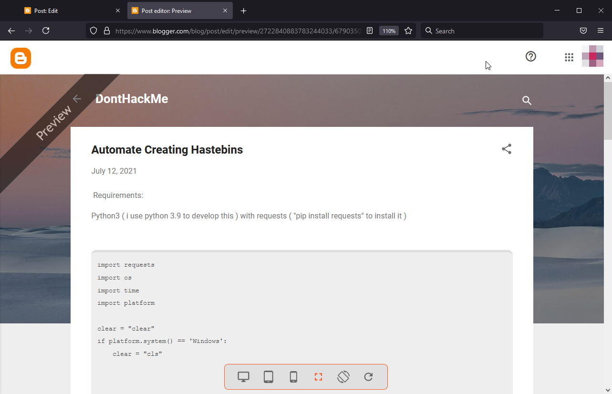Select the tablet preview mode icon

coord(268,377)
